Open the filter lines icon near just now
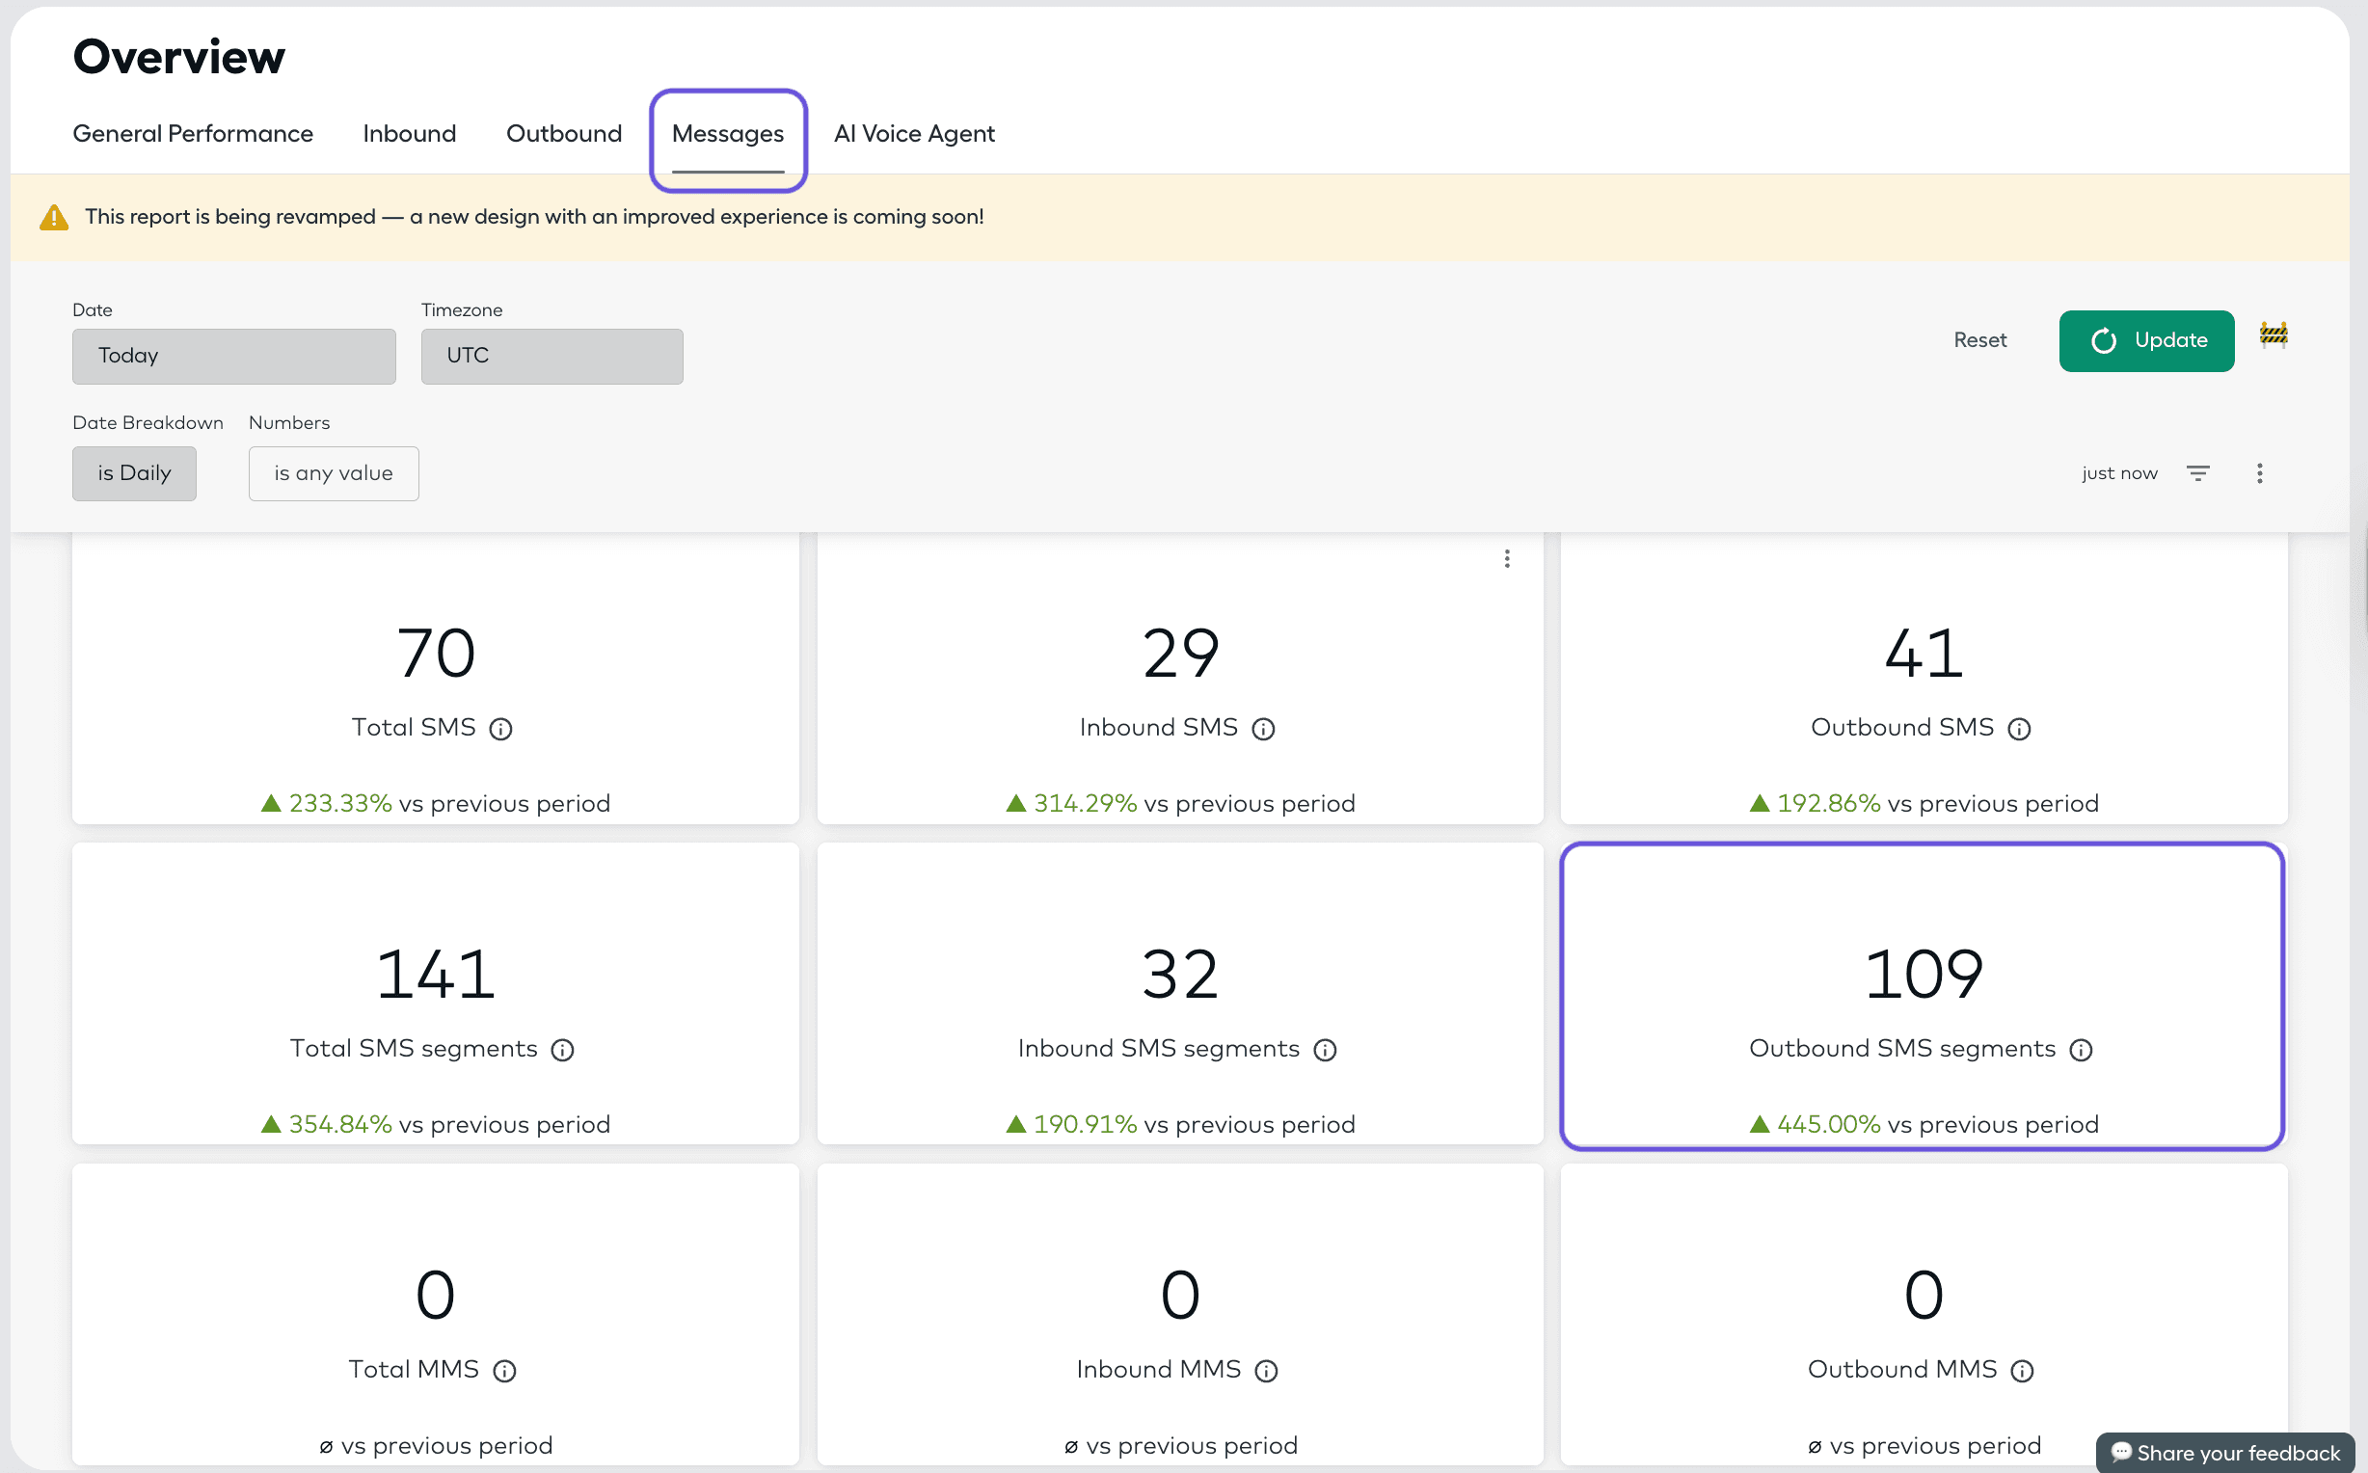Image resolution: width=2368 pixels, height=1473 pixels. 2197,473
